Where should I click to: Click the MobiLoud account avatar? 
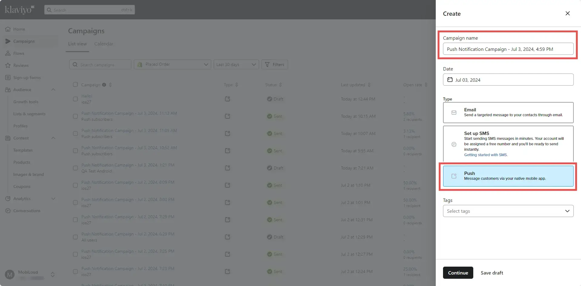[x=10, y=274]
